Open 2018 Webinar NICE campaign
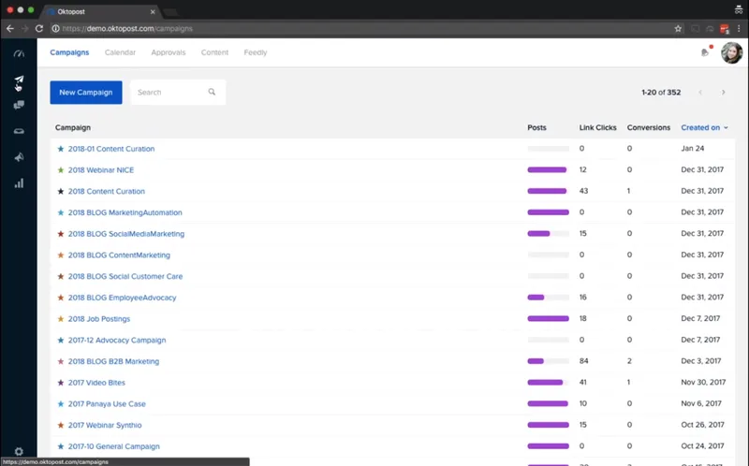 (x=101, y=170)
